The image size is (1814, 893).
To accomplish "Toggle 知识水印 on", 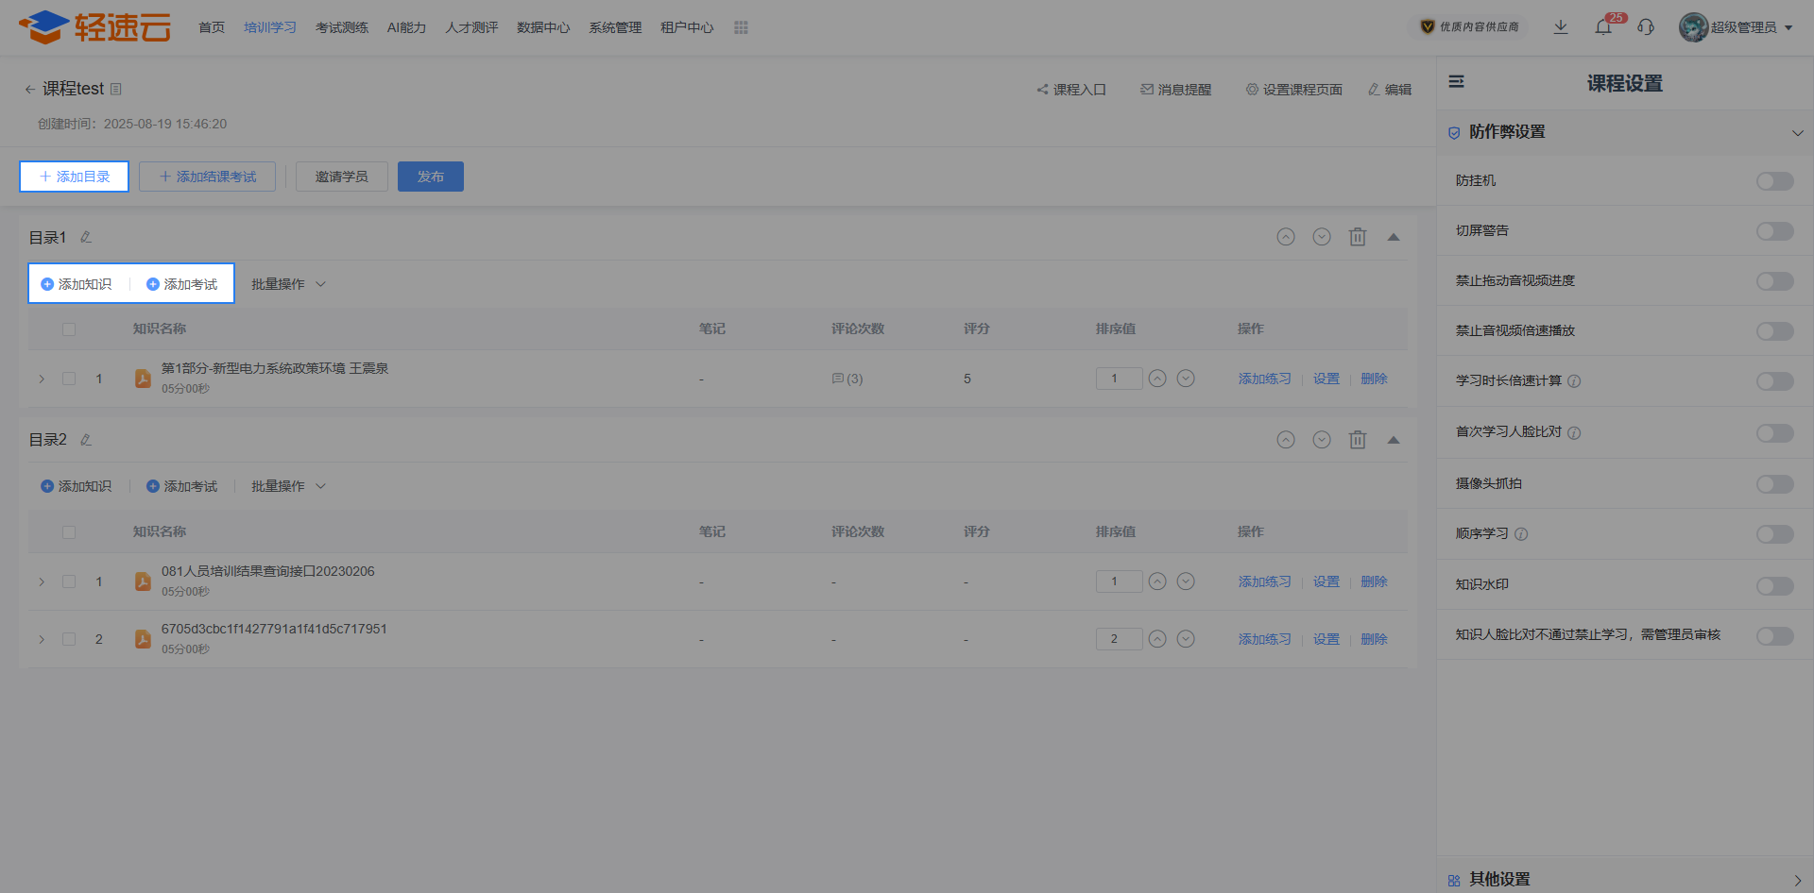I will pyautogui.click(x=1774, y=585).
